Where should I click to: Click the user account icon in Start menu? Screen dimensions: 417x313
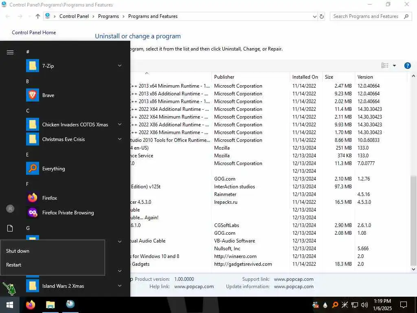[10, 209]
